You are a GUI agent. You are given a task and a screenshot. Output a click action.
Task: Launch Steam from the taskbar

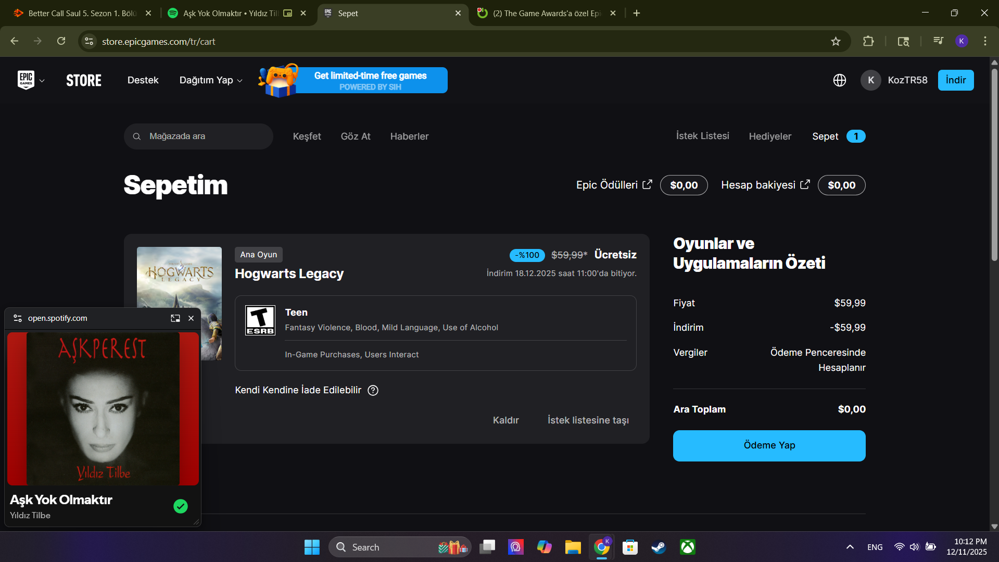(x=659, y=547)
